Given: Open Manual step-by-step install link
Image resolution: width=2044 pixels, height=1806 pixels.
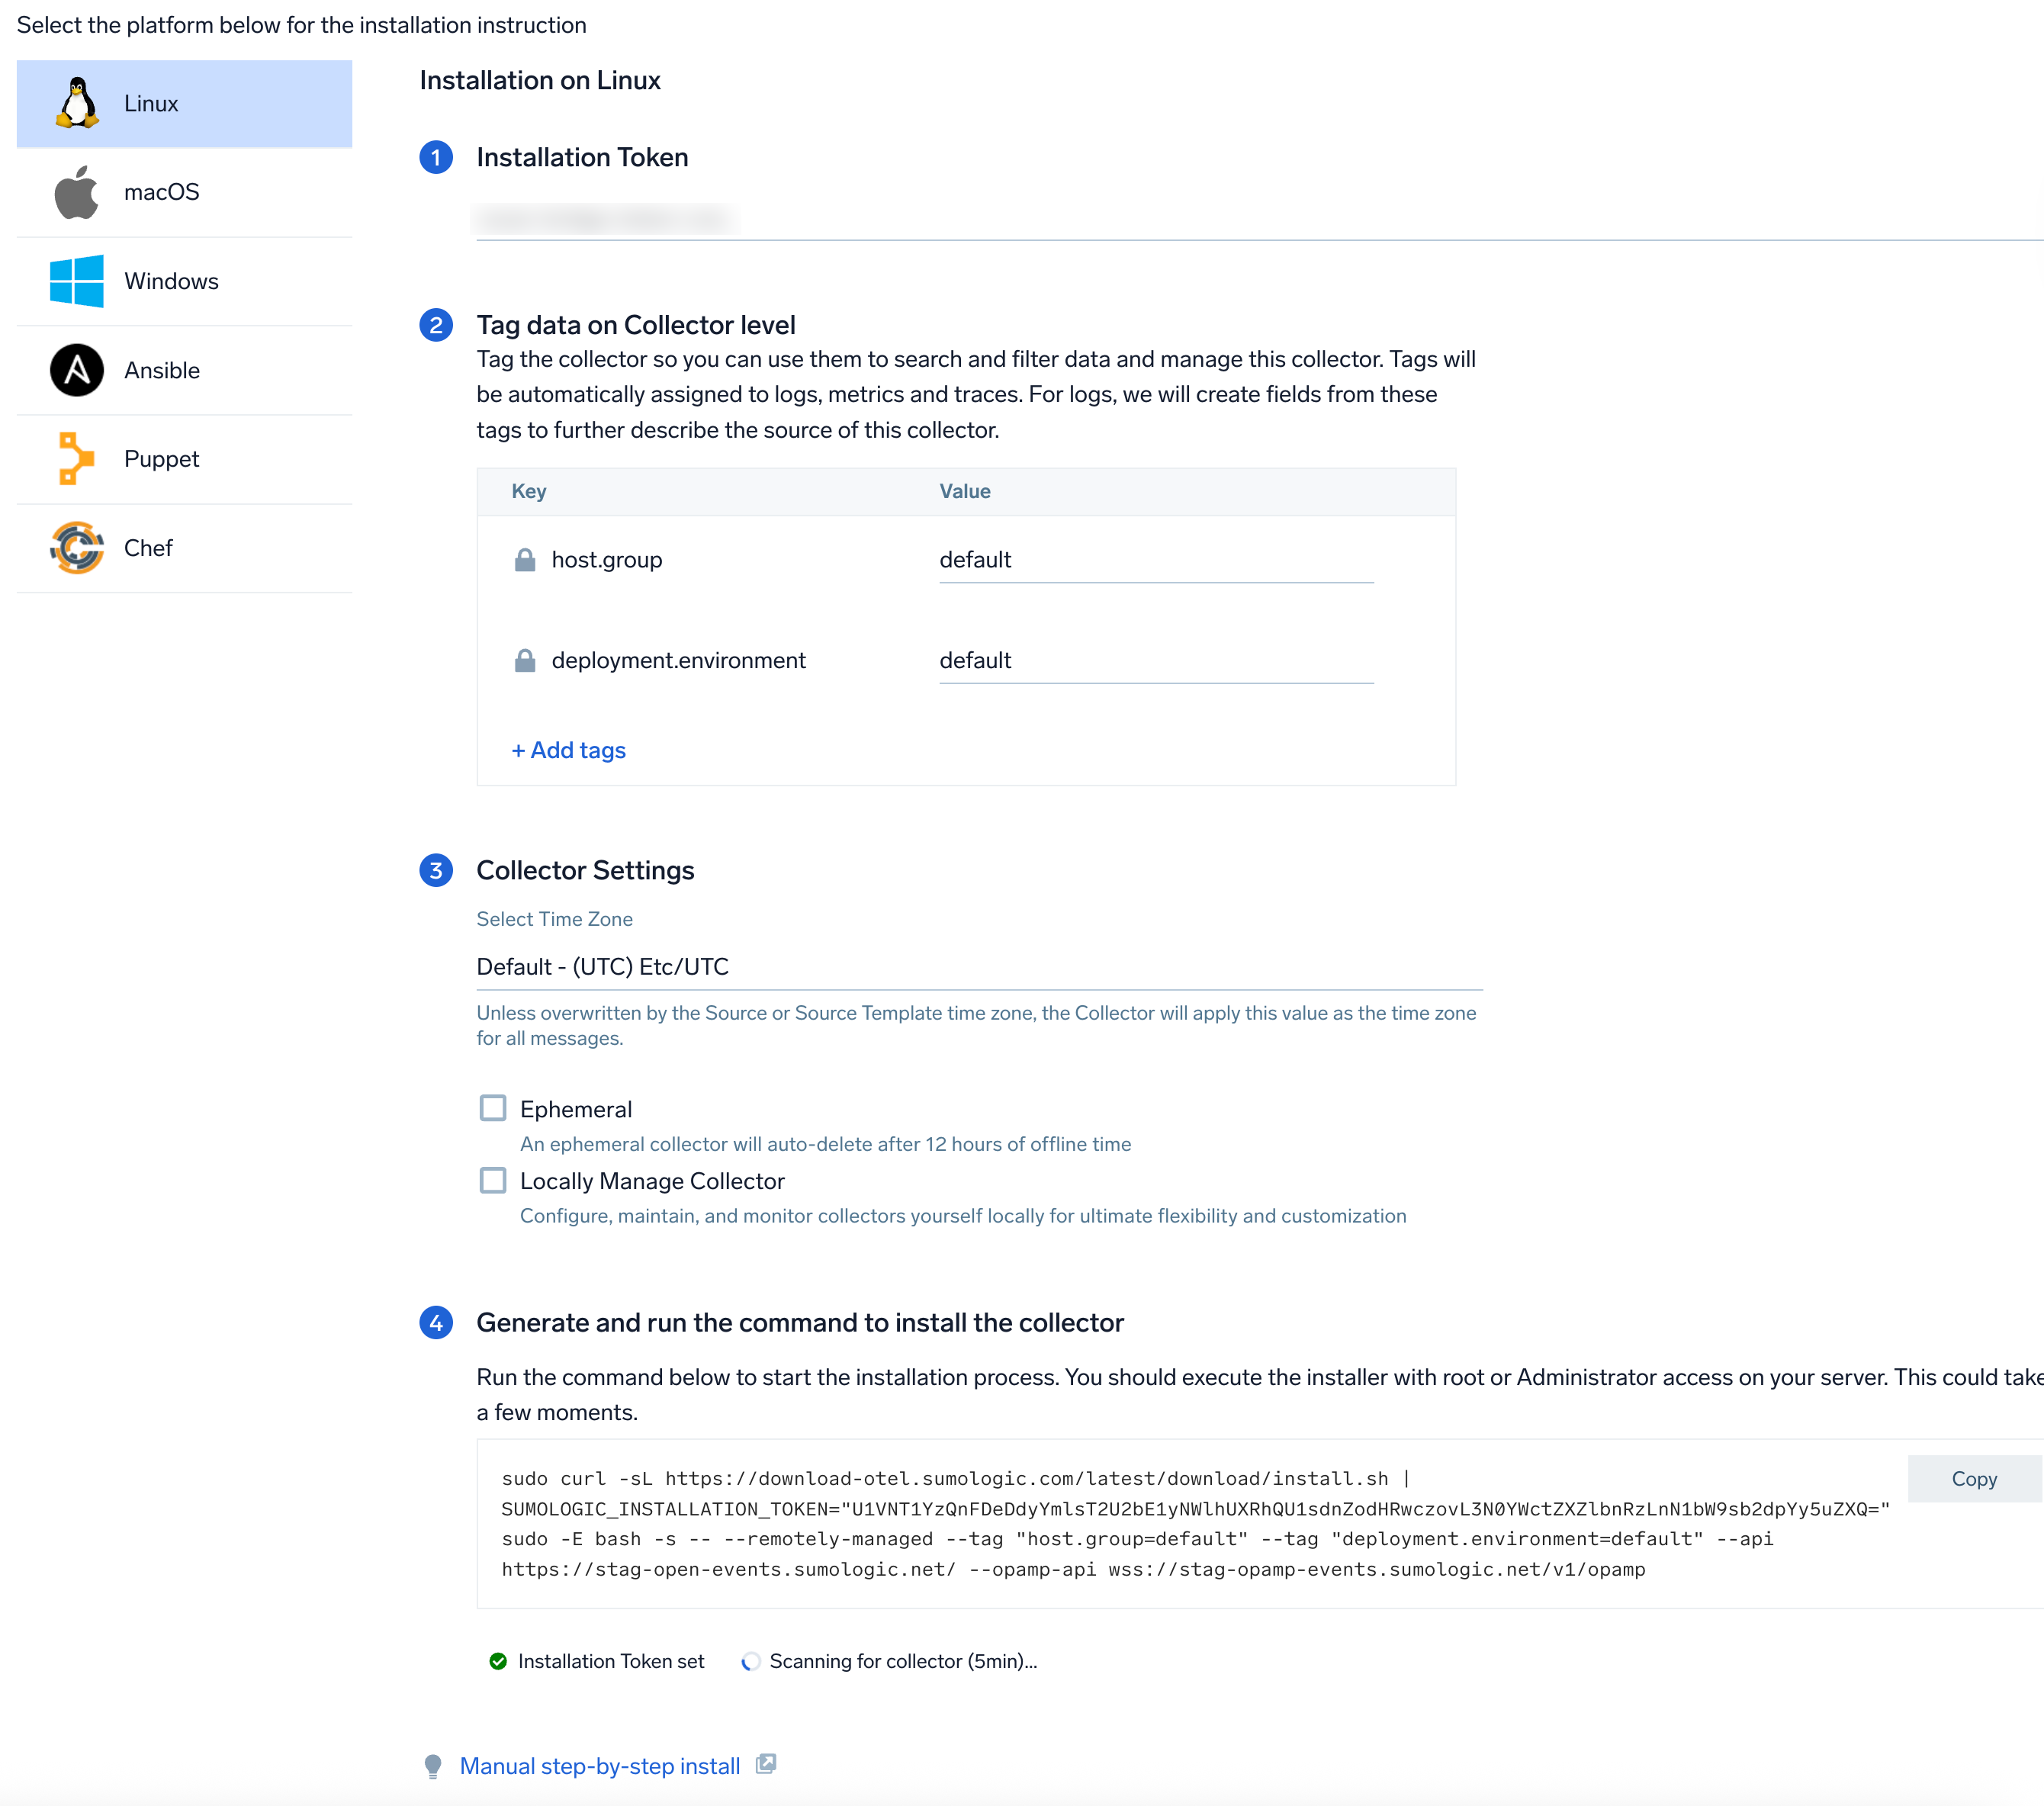Looking at the screenshot, I should (x=599, y=1766).
